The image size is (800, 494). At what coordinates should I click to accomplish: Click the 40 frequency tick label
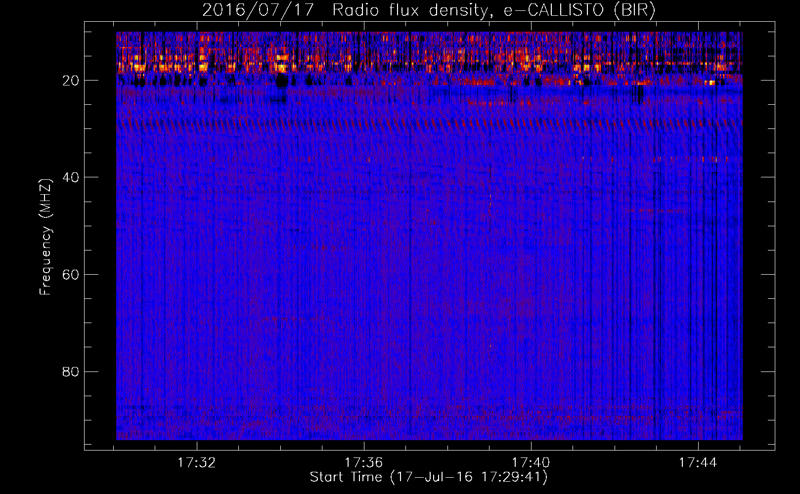pos(71,177)
